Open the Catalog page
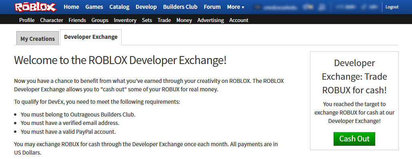 point(119,7)
